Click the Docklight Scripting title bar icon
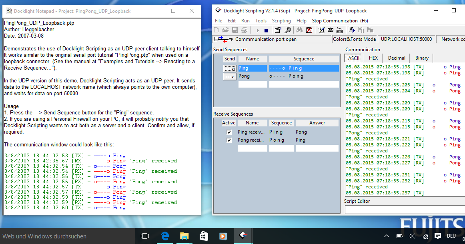Image resolution: width=465 pixels, height=244 pixels. click(x=218, y=10)
